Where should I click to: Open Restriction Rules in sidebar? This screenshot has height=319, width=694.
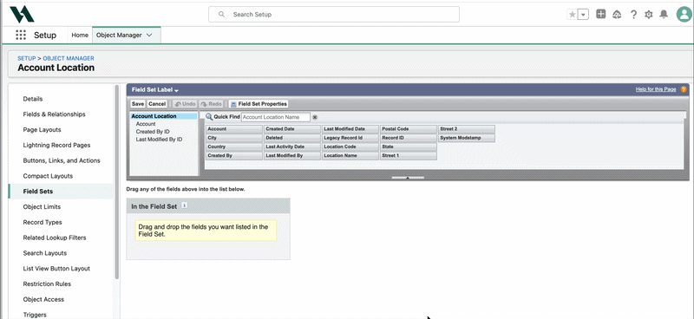coord(47,284)
